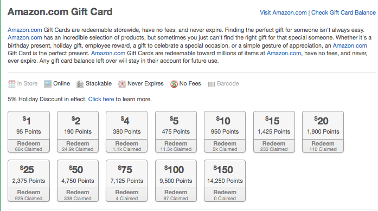
Task: Redeem the $50 gift card
Action: click(x=78, y=195)
